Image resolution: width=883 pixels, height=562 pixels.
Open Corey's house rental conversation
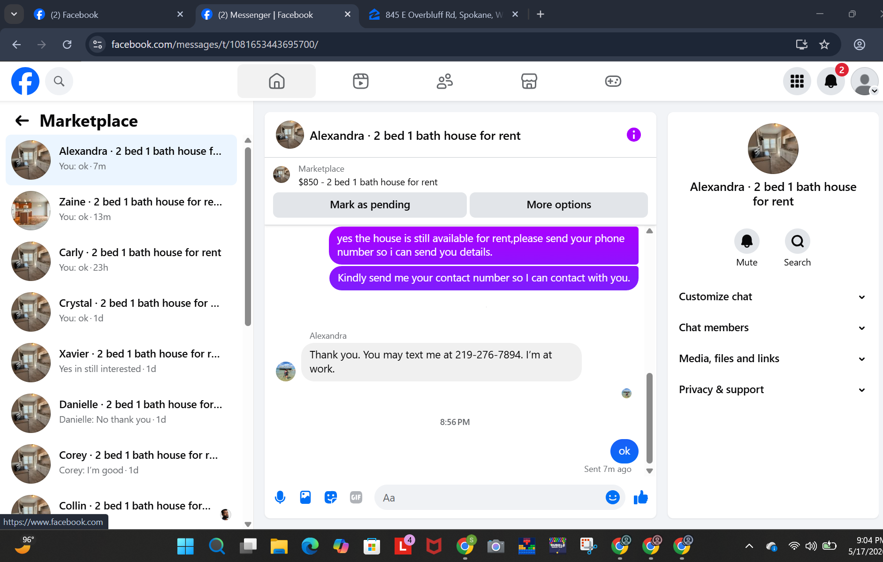coord(121,463)
